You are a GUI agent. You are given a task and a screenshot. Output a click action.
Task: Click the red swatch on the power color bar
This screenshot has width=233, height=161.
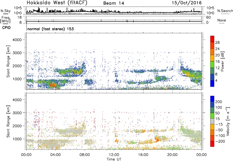(212, 39)
